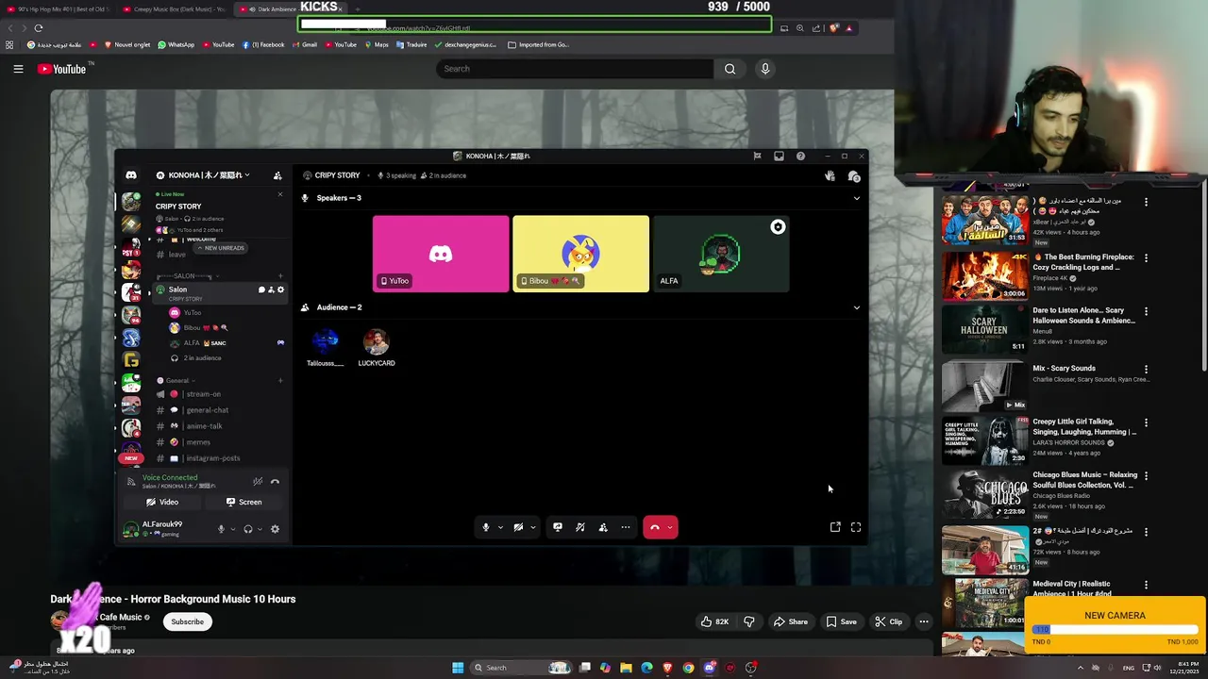Click invite people icon in stage bar

click(x=603, y=527)
